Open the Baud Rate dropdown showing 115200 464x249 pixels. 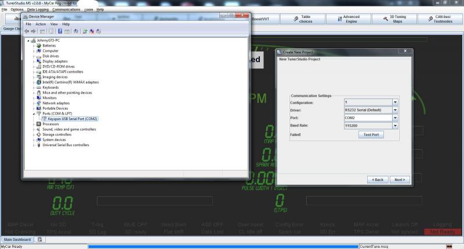pos(395,125)
